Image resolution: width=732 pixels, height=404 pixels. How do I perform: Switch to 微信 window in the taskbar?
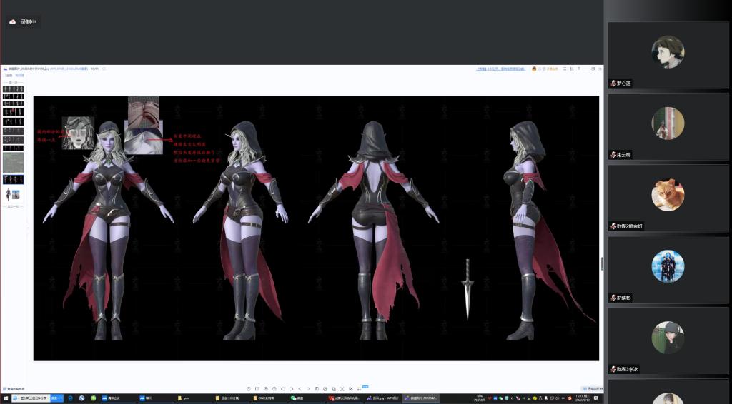coord(296,398)
